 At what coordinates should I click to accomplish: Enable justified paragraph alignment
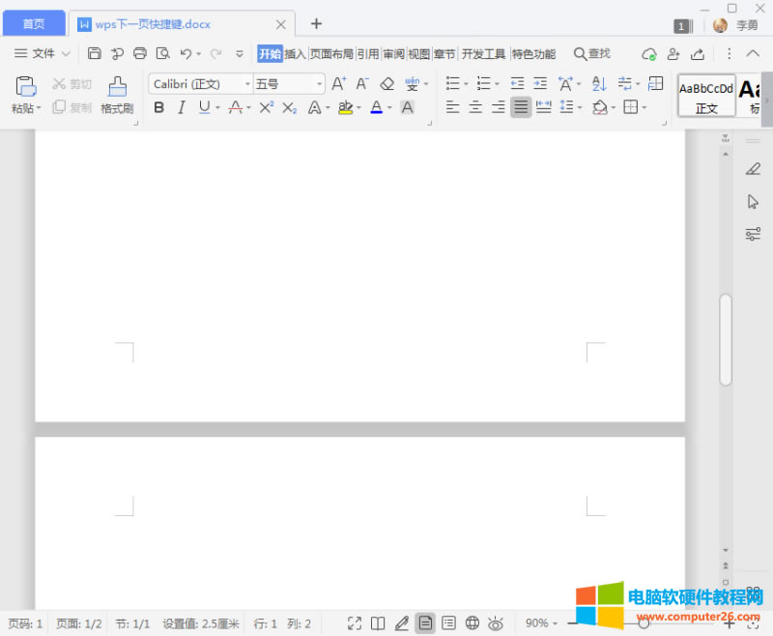coord(521,107)
